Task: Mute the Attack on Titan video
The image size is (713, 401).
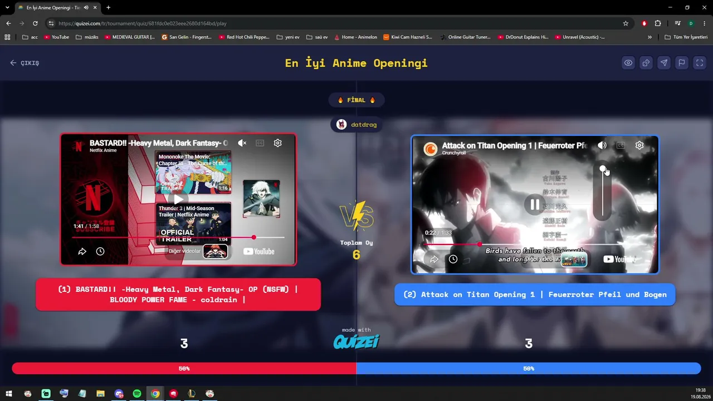Action: (x=602, y=145)
